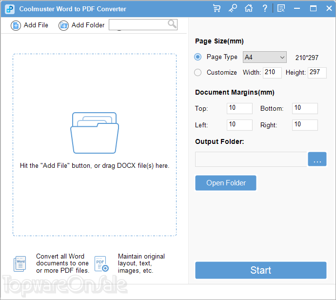
Task: Minimize the converter window
Action: click(x=297, y=9)
